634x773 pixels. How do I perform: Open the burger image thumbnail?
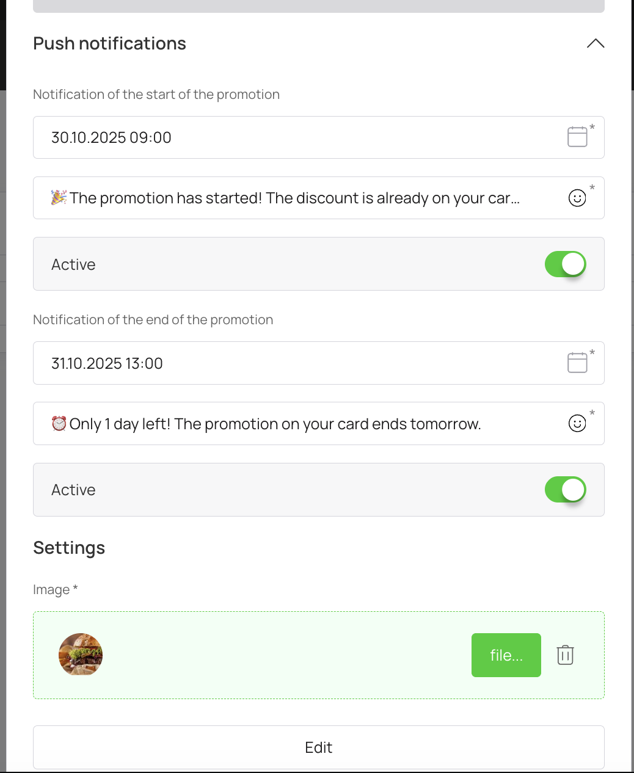pos(81,655)
